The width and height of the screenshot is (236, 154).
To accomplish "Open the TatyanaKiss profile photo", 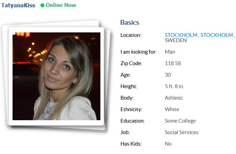I will [x=56, y=76].
